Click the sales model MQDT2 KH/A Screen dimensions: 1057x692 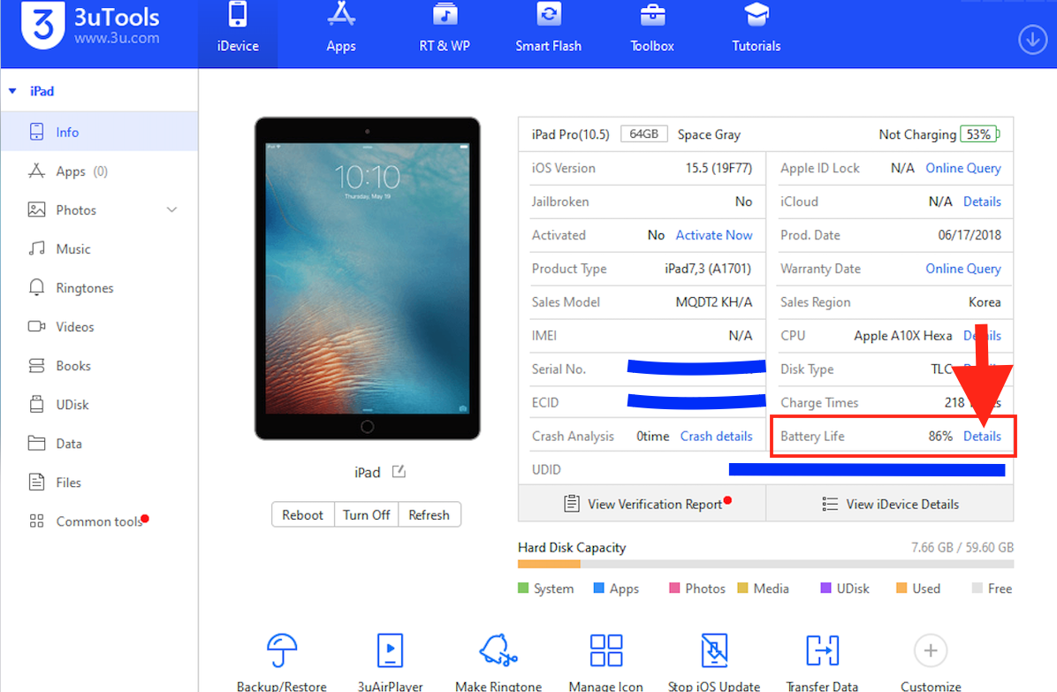click(714, 302)
